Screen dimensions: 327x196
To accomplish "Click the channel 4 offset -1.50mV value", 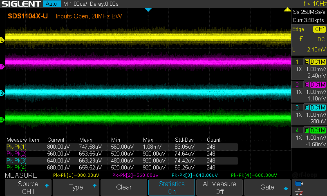I will click(316, 144).
